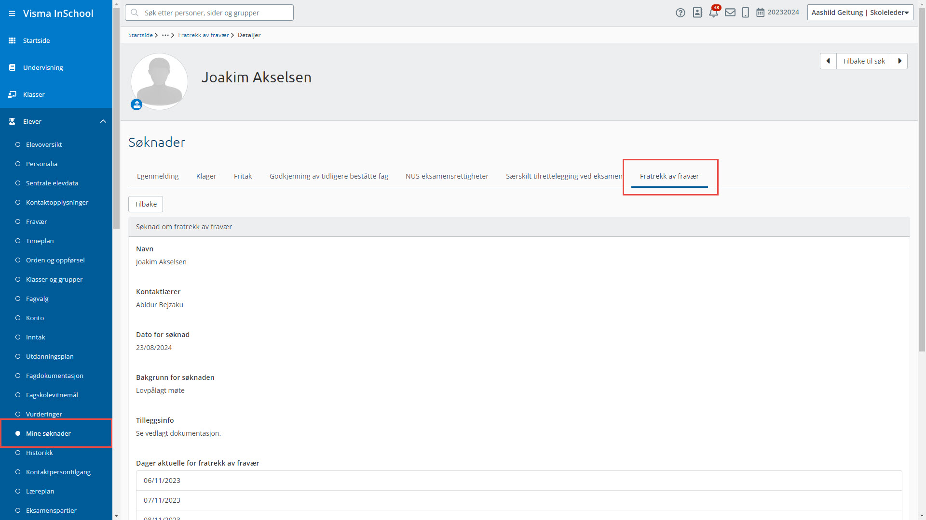Select Fravær in the sidebar

[x=36, y=221]
